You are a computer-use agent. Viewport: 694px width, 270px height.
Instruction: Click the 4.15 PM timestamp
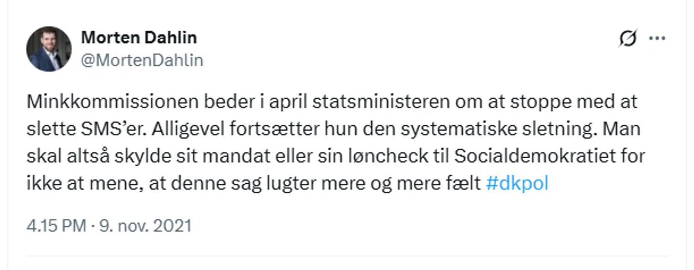tap(56, 226)
